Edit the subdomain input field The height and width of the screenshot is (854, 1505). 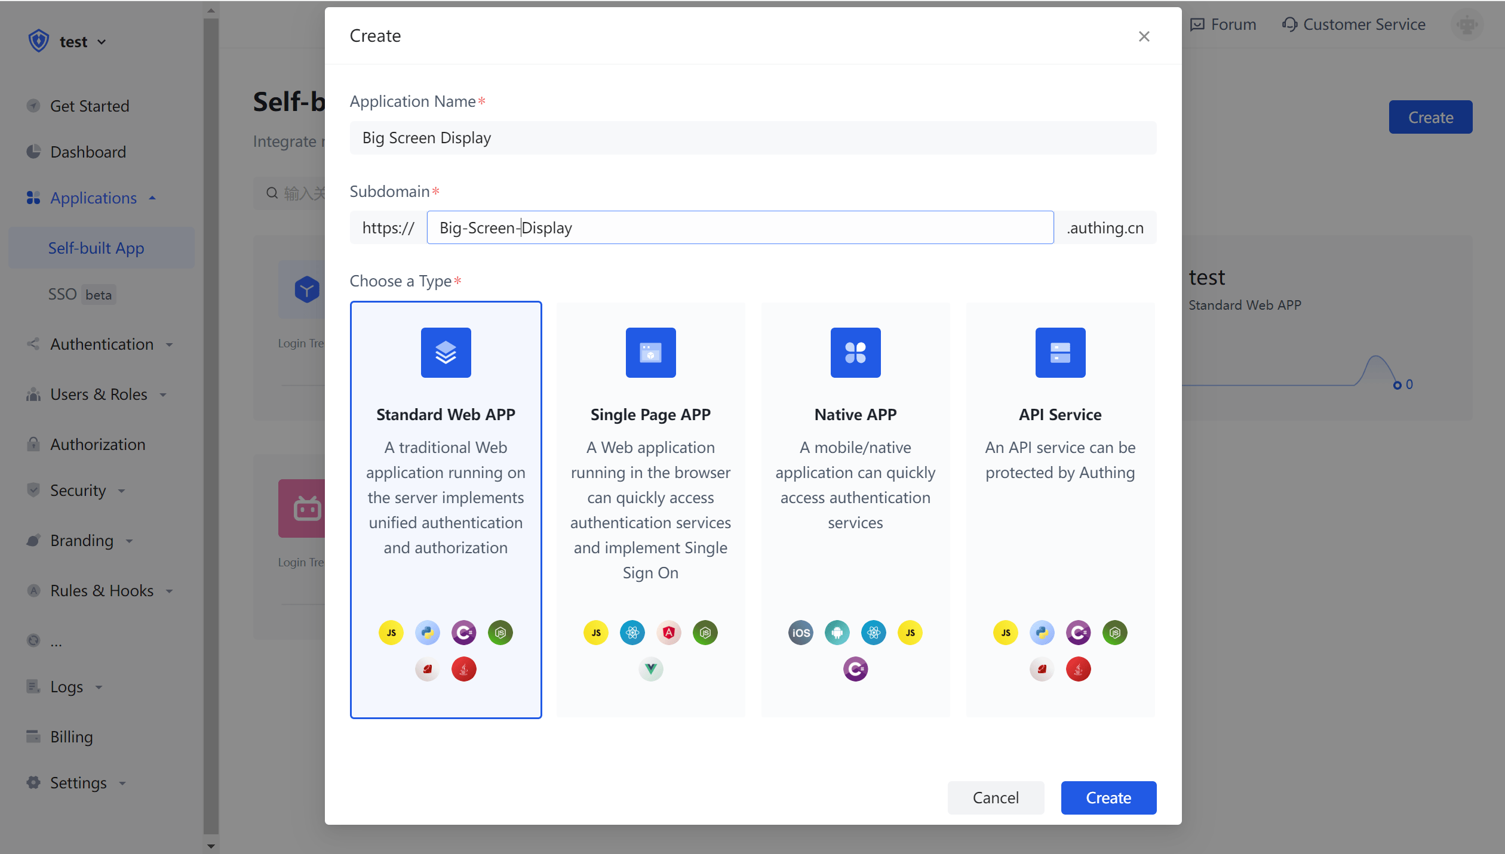pos(741,227)
